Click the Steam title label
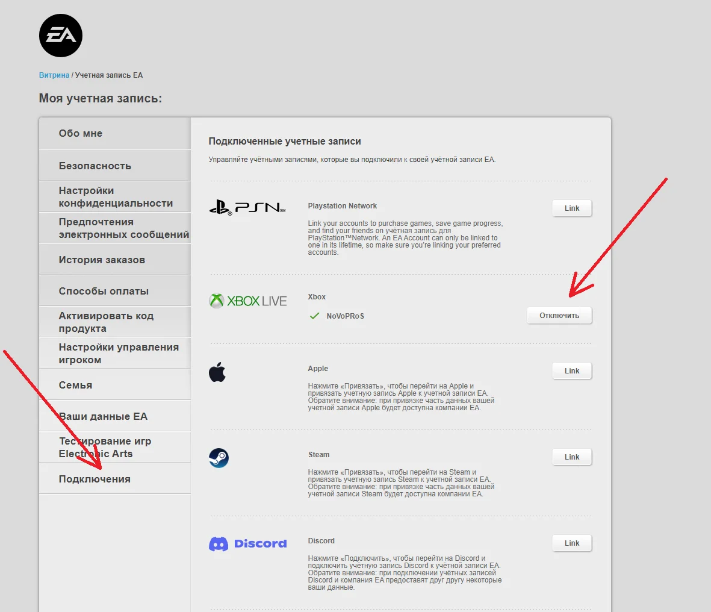Viewport: 711px width, 612px height. point(318,455)
